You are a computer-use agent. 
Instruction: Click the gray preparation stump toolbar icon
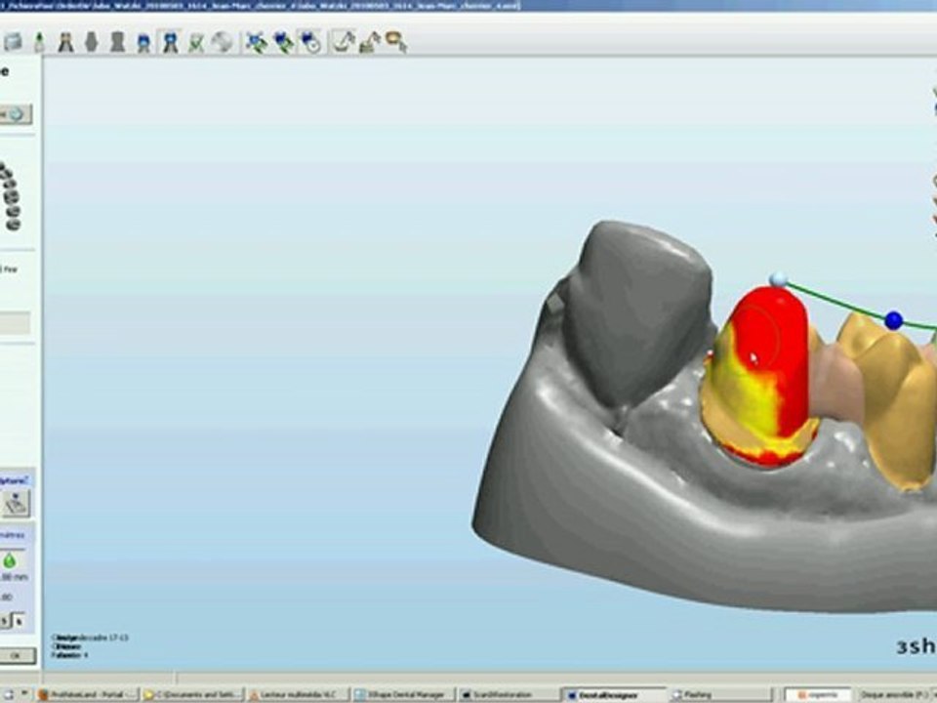click(118, 42)
